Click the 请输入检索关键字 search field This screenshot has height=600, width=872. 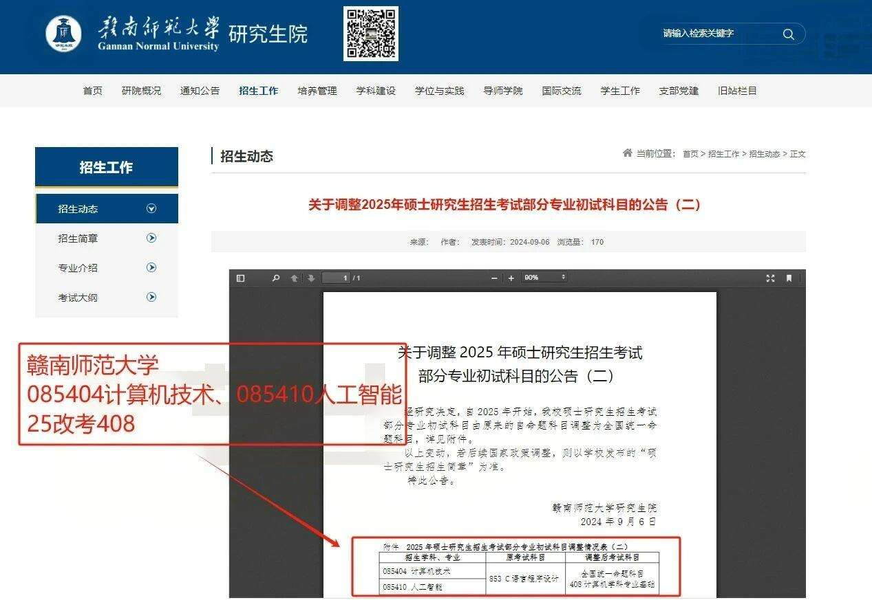(716, 34)
